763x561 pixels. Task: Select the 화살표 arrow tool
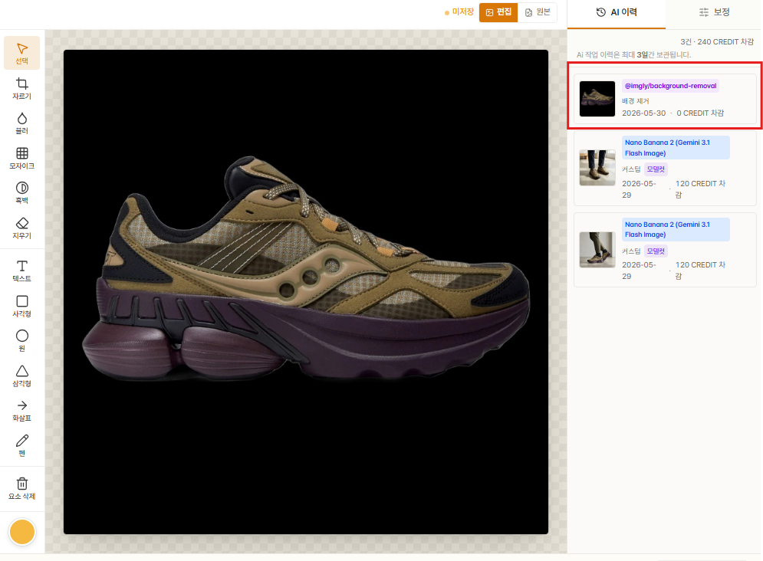click(x=22, y=410)
